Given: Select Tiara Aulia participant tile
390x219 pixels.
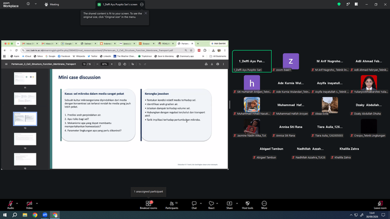Looking at the screenshot, I should [x=330, y=127].
